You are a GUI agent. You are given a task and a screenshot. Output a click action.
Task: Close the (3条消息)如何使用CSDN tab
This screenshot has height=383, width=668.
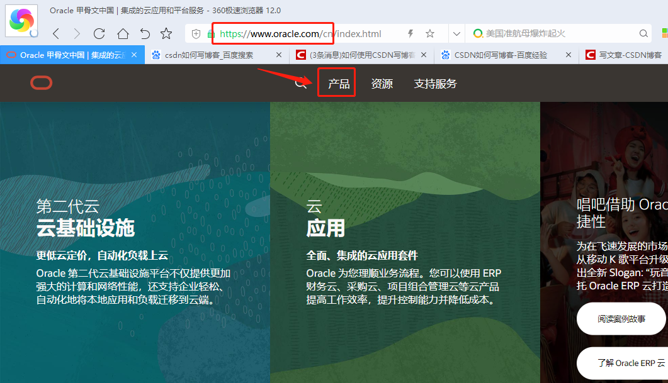tap(424, 55)
